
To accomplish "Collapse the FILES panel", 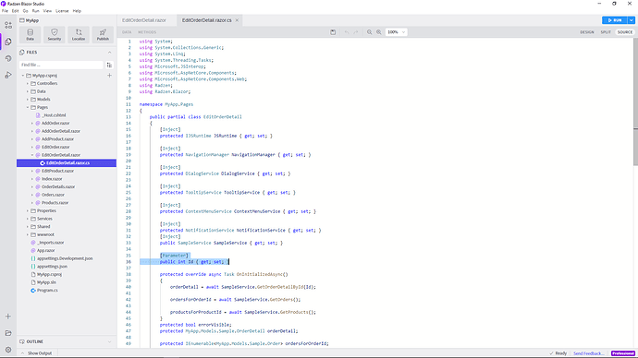I will point(109,53).
